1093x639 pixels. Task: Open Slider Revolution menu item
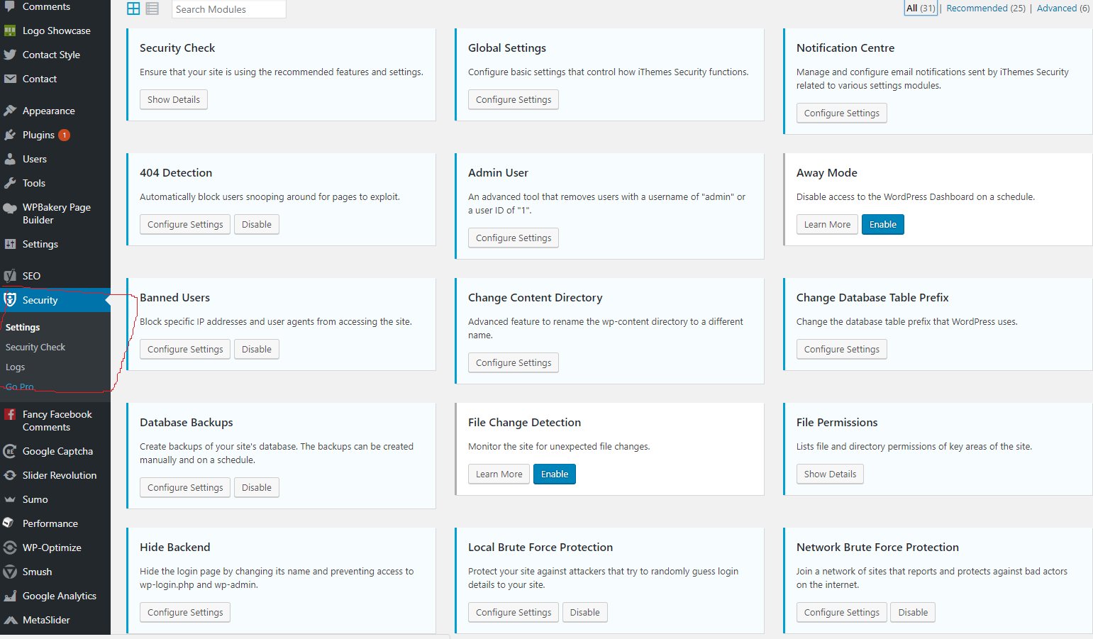coord(55,475)
